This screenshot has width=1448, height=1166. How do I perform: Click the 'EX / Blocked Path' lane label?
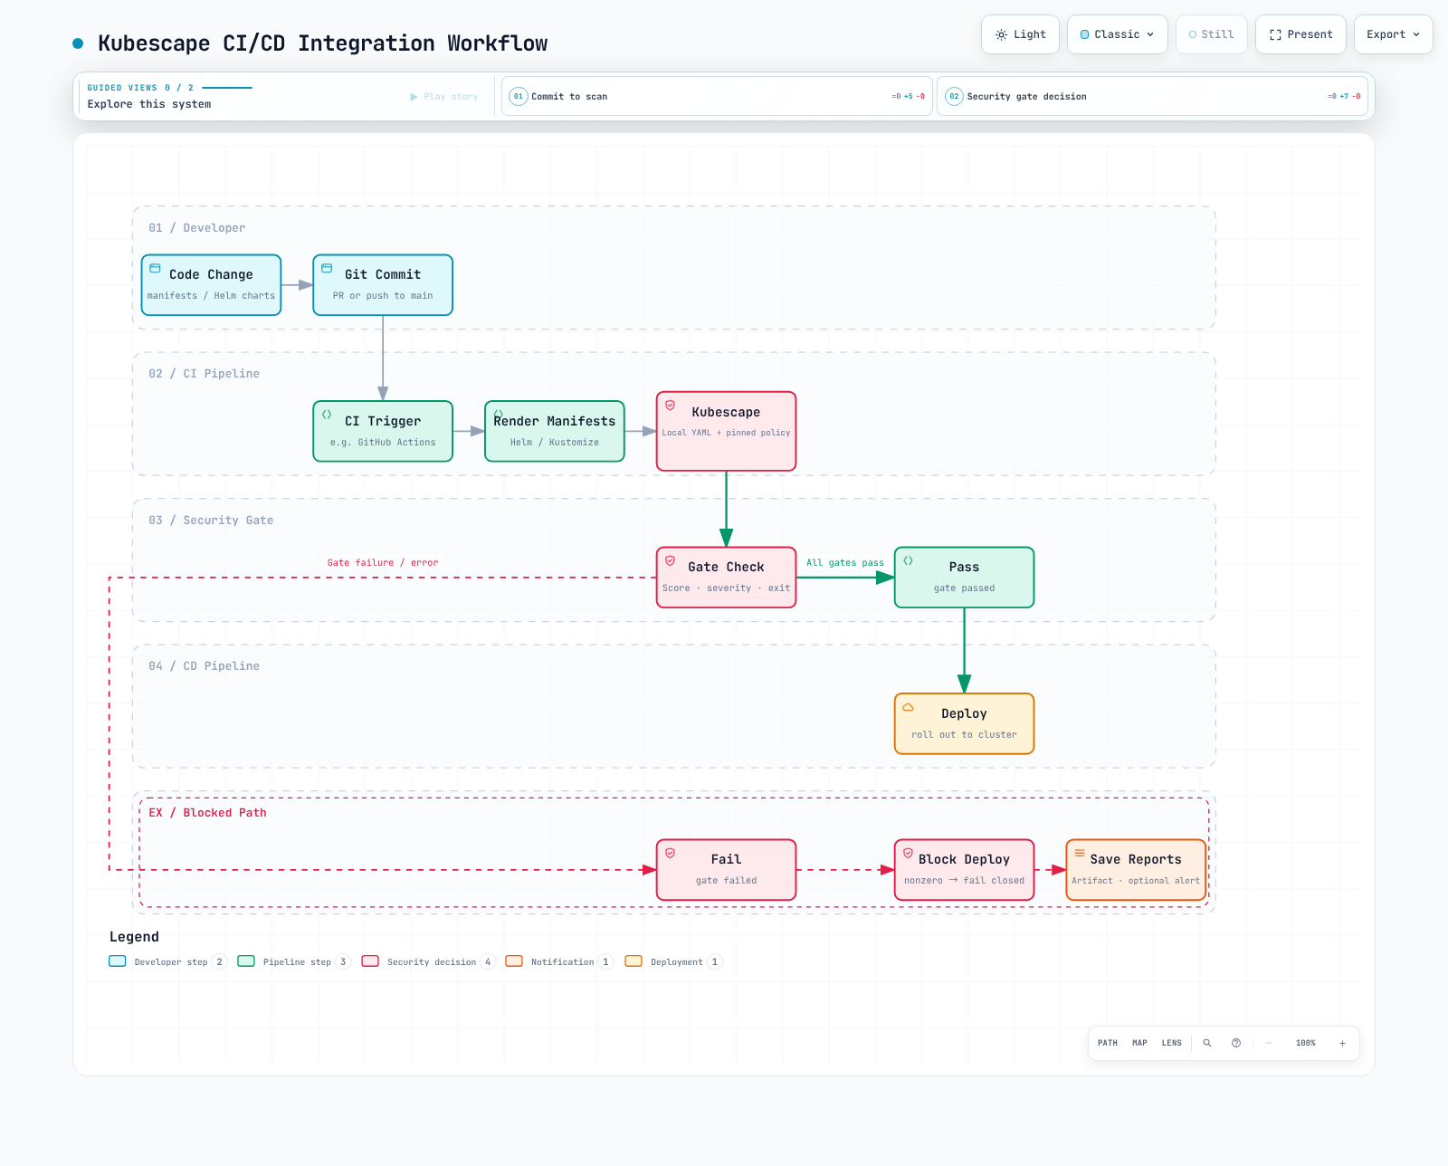207,813
